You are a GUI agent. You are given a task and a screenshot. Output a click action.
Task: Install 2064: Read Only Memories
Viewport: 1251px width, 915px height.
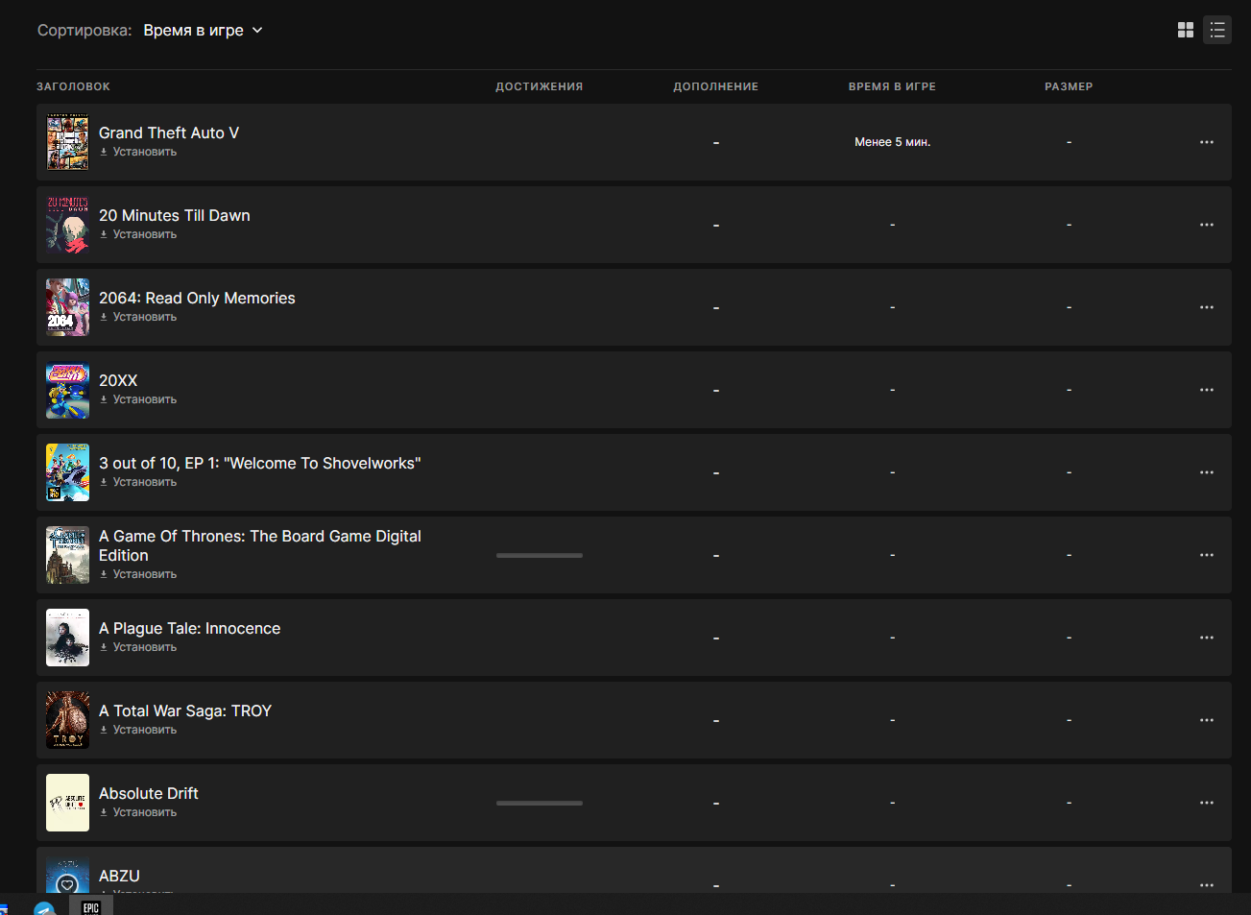(x=138, y=317)
